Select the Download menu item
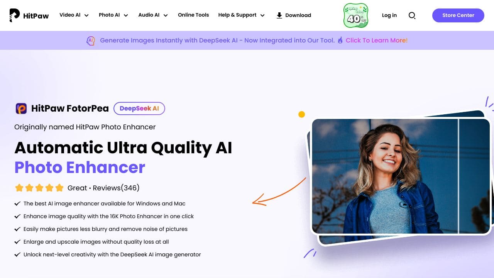494x278 pixels. tap(294, 15)
